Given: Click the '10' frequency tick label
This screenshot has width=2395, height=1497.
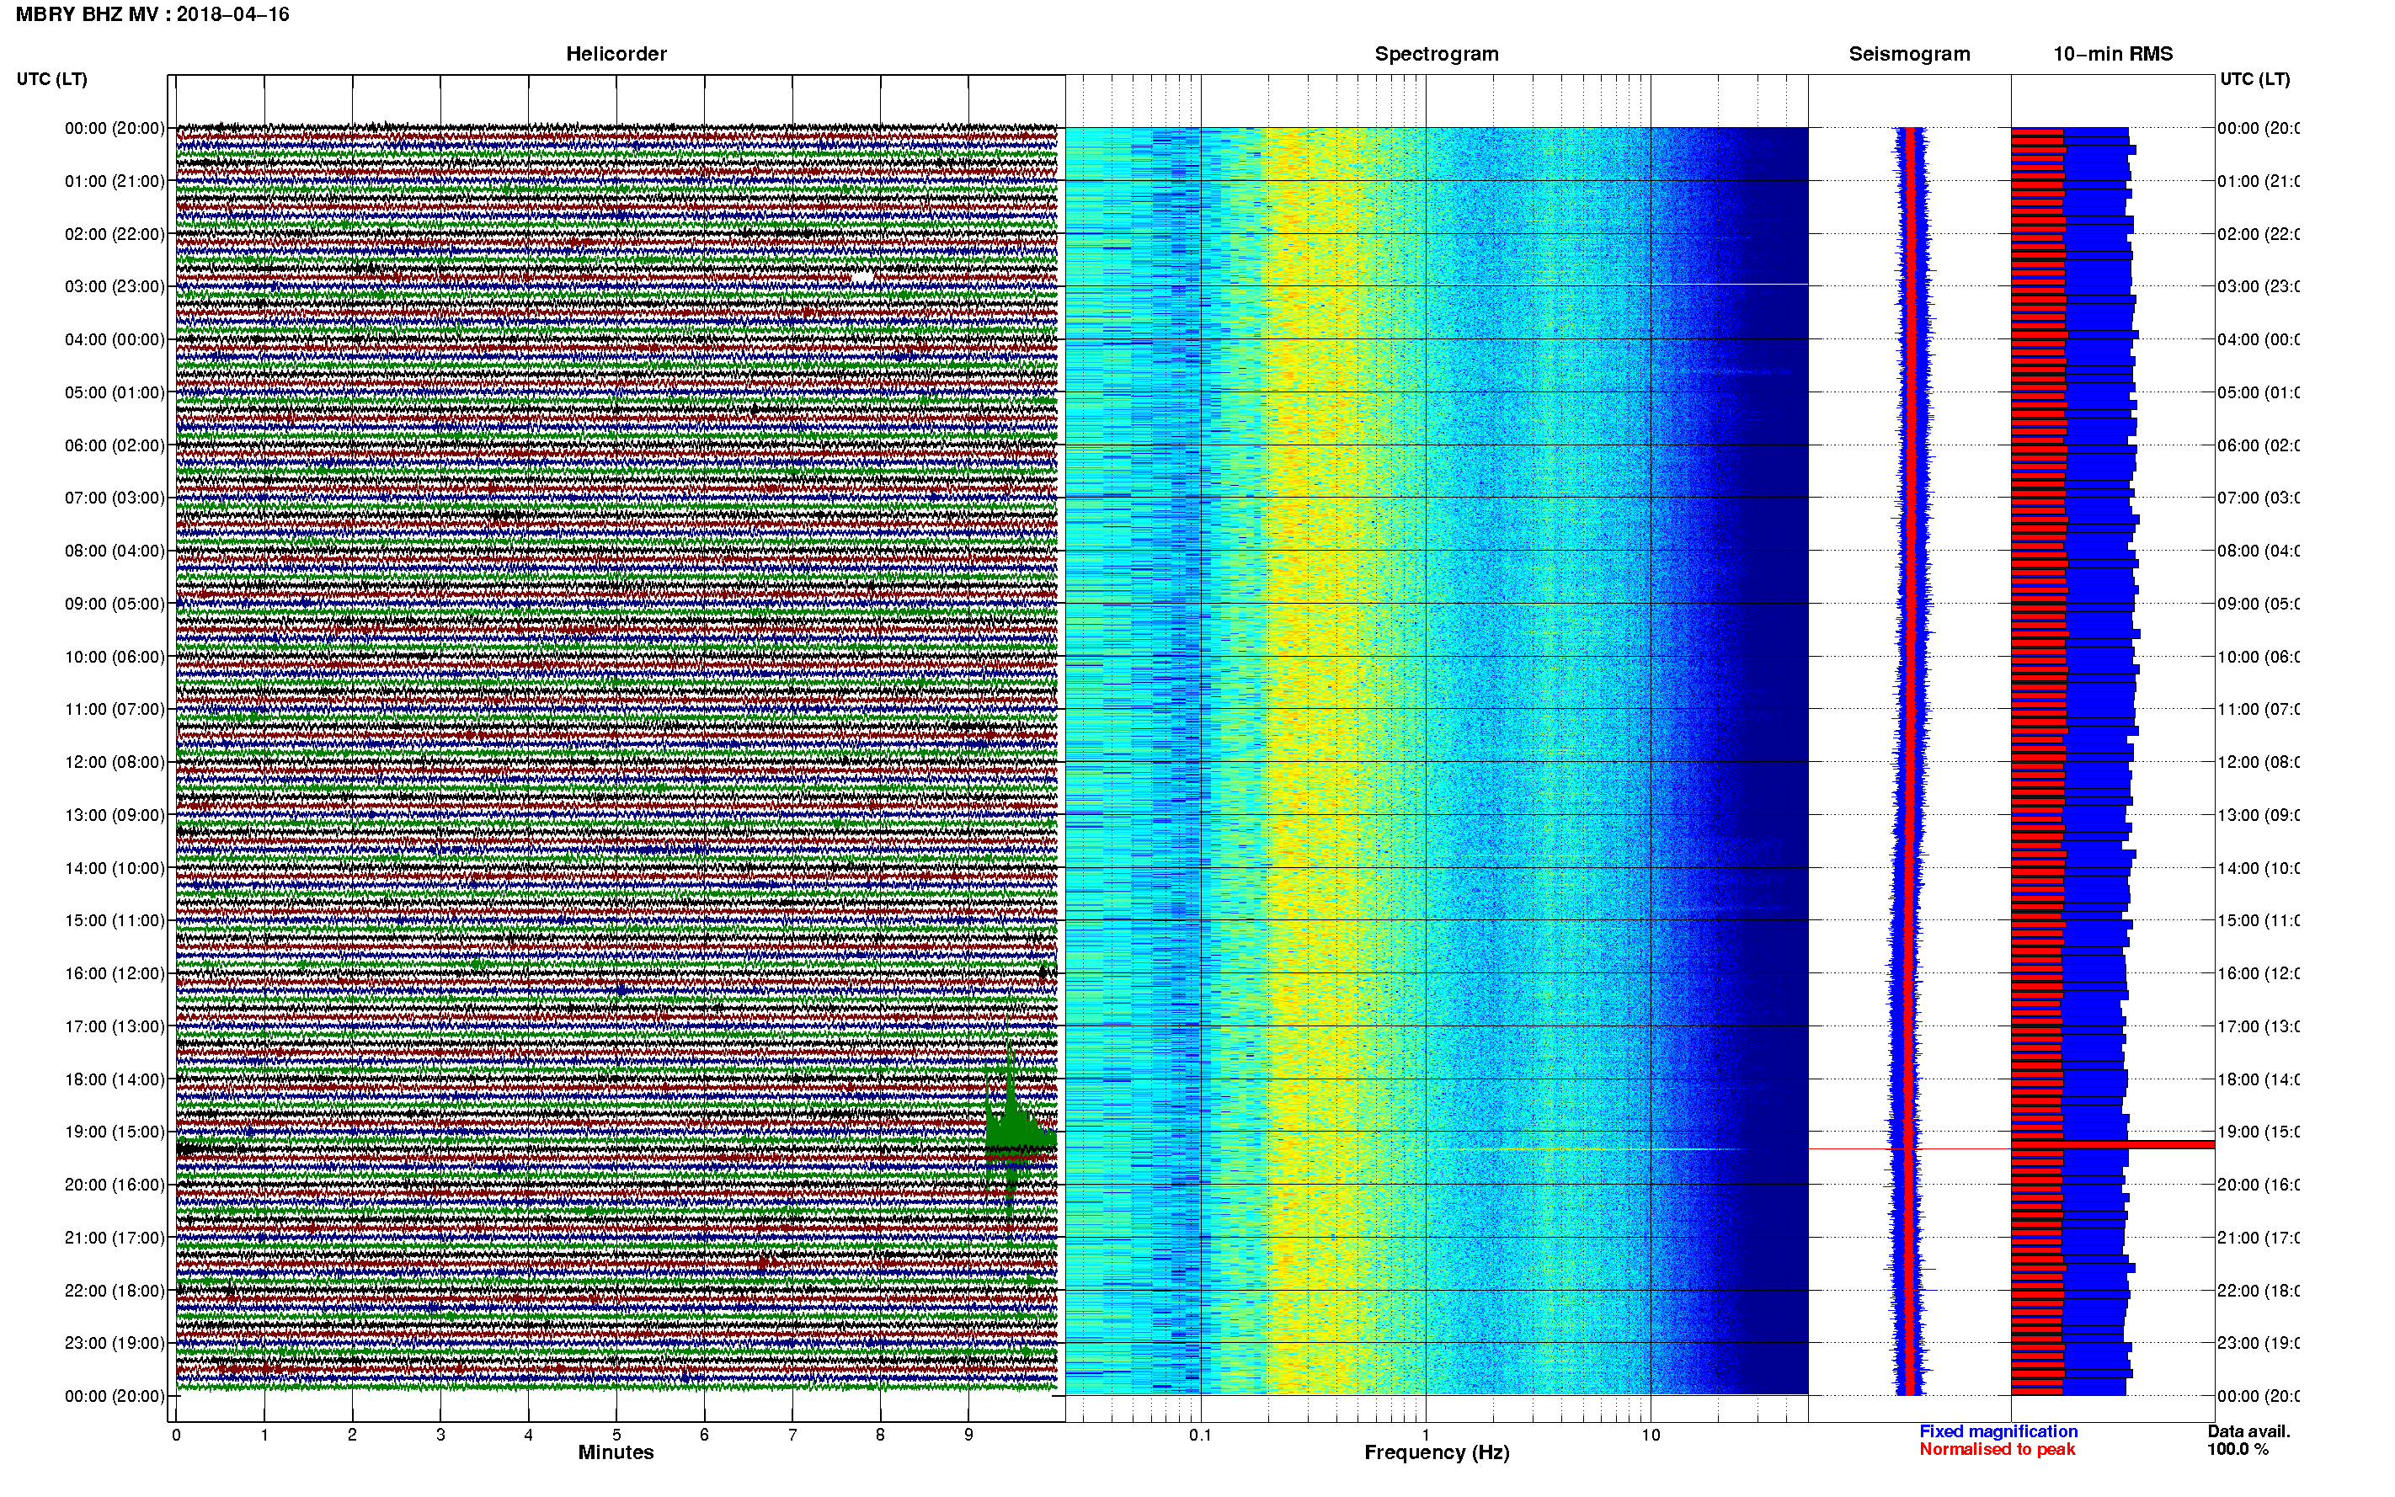Looking at the screenshot, I should 1651,1434.
